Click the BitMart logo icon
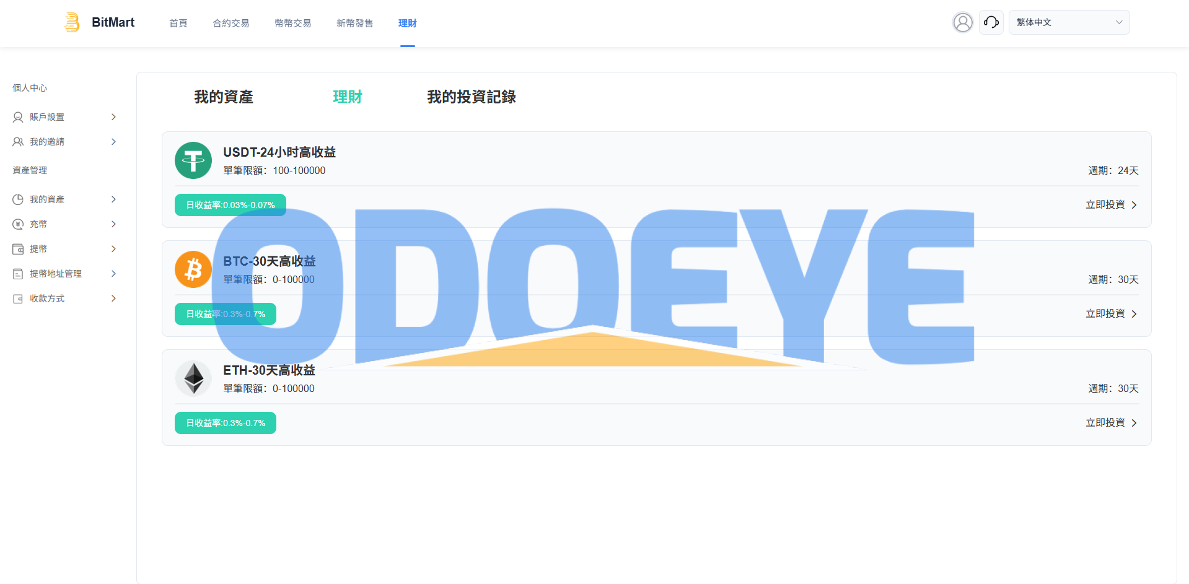Viewport: 1189px width, 584px height. pos(72,22)
